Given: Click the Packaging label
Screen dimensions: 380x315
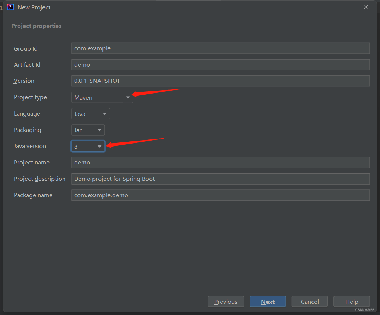Looking at the screenshot, I should pyautogui.click(x=28, y=130).
